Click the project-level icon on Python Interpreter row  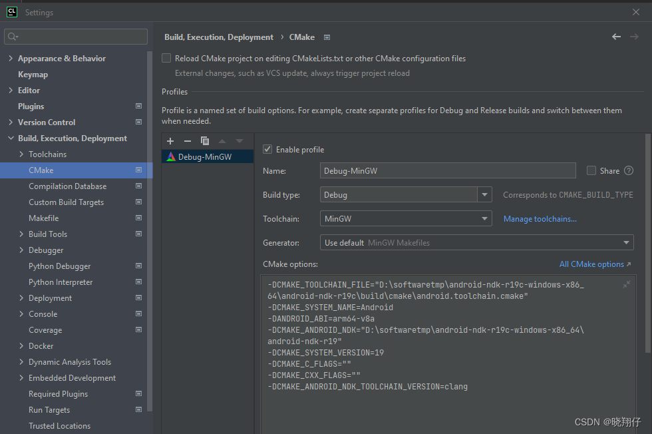[139, 282]
